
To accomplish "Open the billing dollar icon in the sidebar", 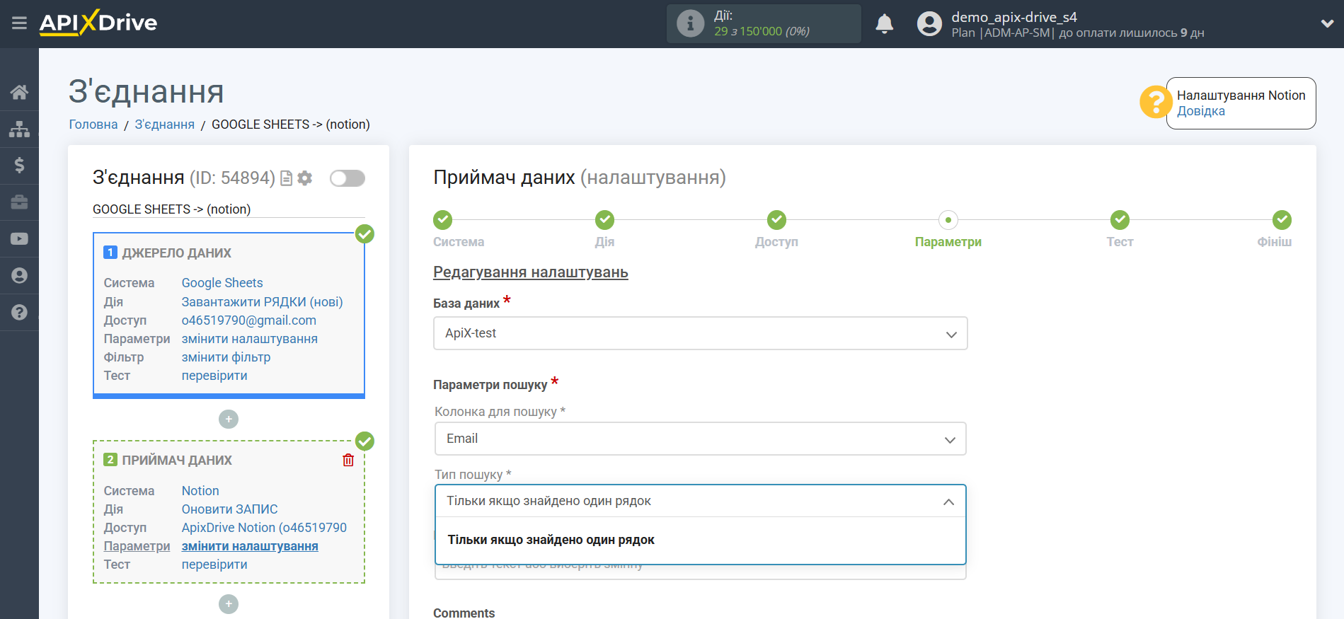I will click(19, 166).
